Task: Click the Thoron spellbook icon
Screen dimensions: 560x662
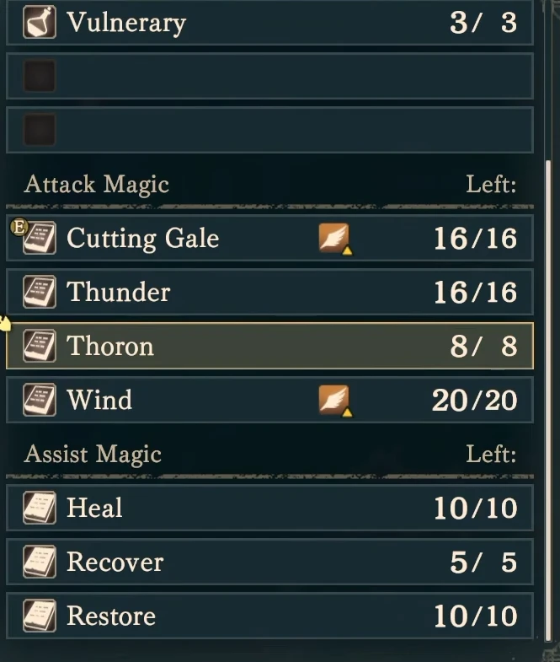Action: (40, 346)
